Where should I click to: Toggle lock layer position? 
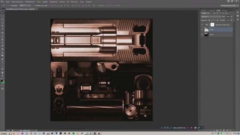[215, 20]
